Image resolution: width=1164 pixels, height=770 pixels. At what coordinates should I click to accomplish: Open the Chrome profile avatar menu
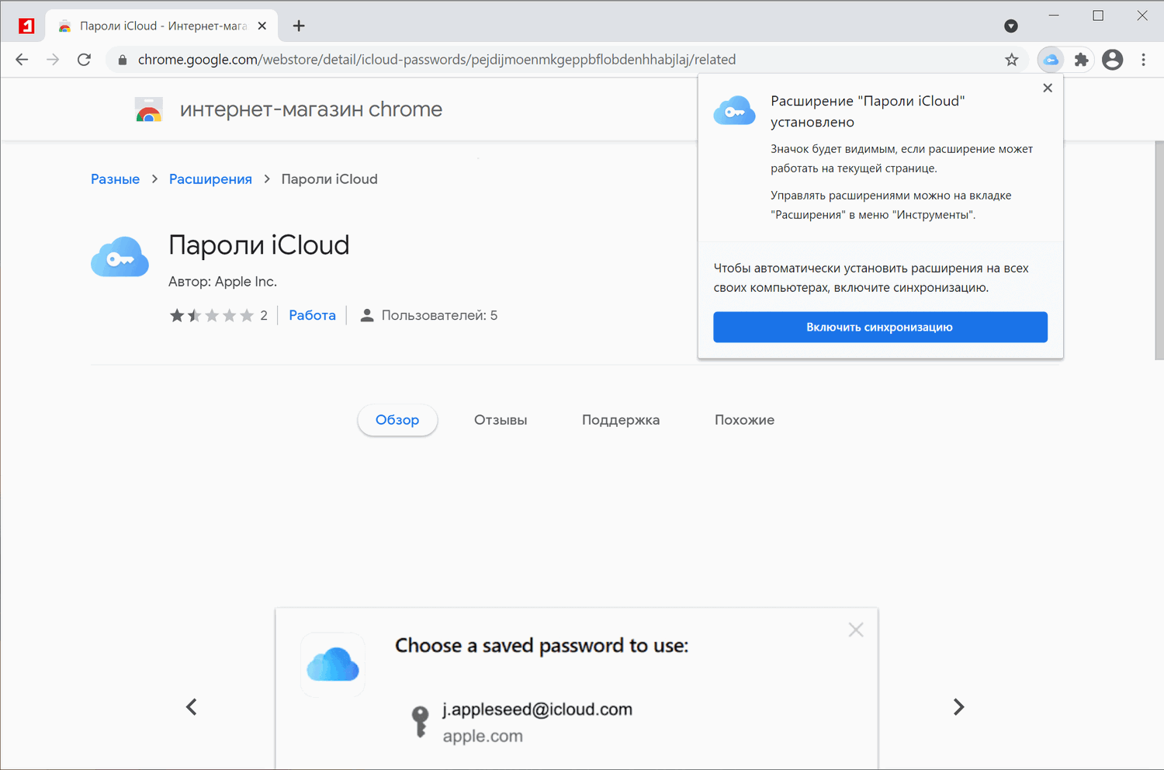point(1112,60)
